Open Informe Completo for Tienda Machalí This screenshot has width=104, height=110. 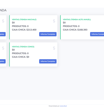pyautogui.click(x=48, y=34)
